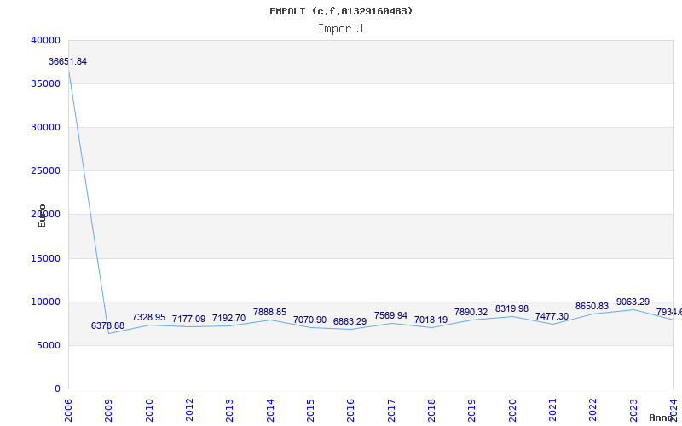Viewport: 682px width, 426px height.
Task: Select the 5000 y-axis tick label
Action: (48, 346)
